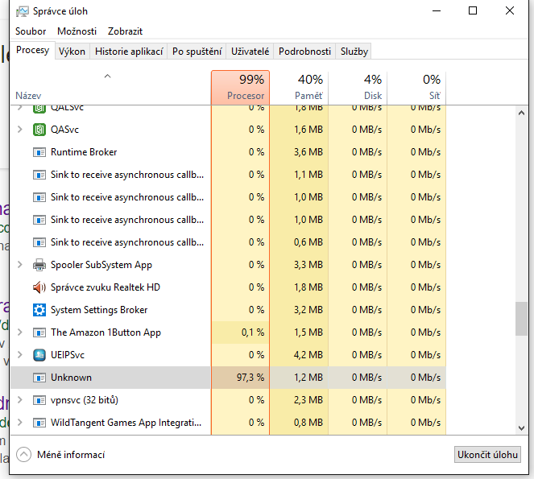The image size is (534, 479).
Task: Click the Amazon 1Button App icon
Action: 39,332
